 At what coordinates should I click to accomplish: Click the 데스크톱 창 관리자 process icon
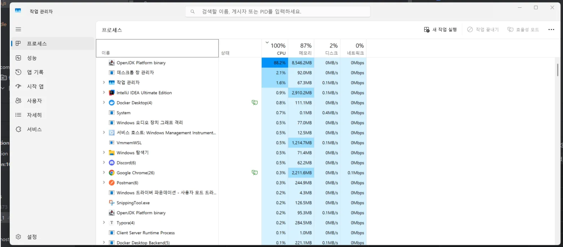click(112, 72)
